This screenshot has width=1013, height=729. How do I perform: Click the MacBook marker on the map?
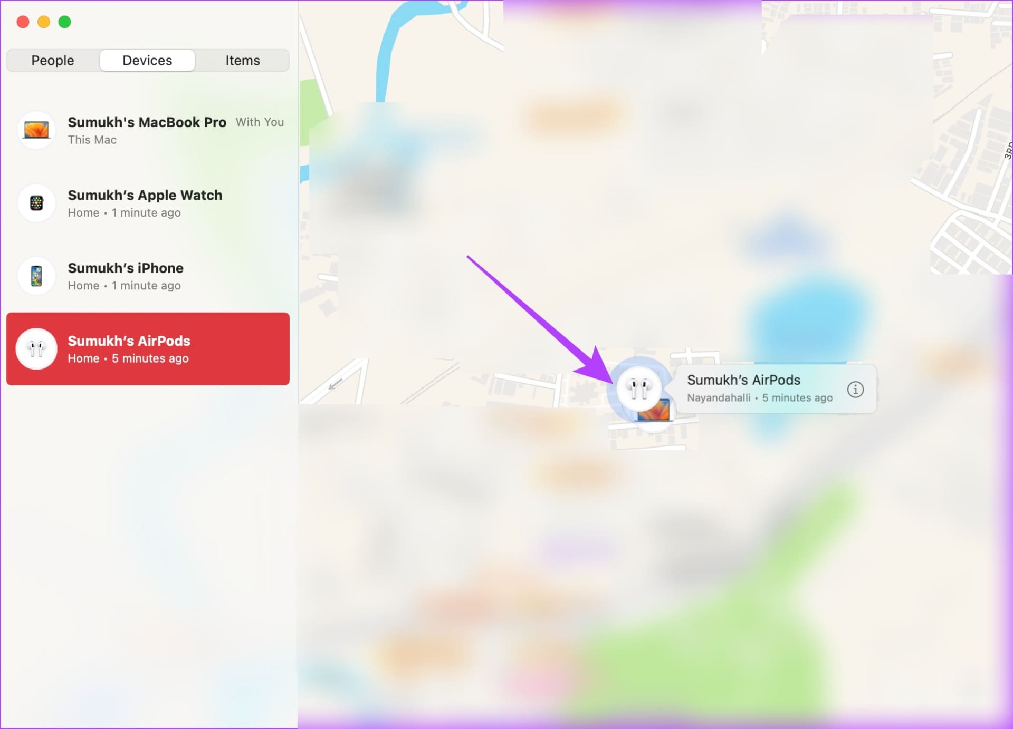tap(654, 412)
